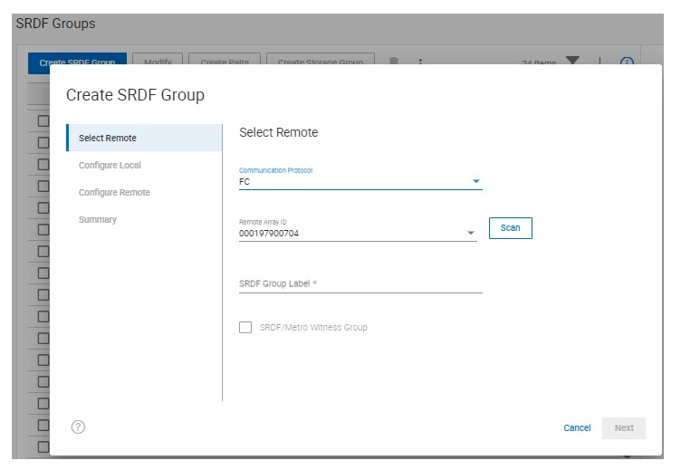Click the Create Storage Group button

point(320,62)
